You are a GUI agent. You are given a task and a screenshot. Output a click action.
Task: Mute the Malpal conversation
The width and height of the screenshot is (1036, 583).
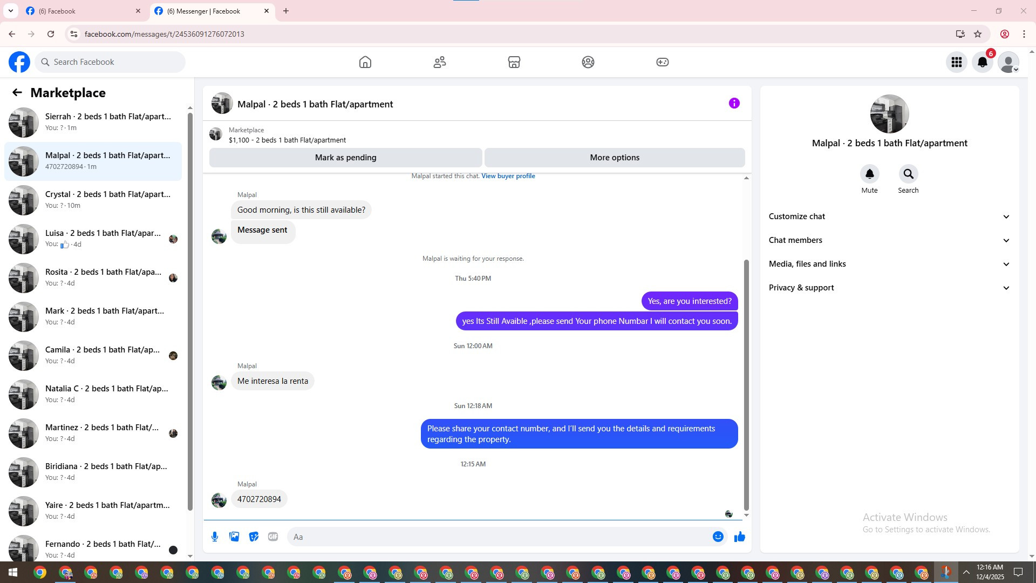tap(869, 174)
